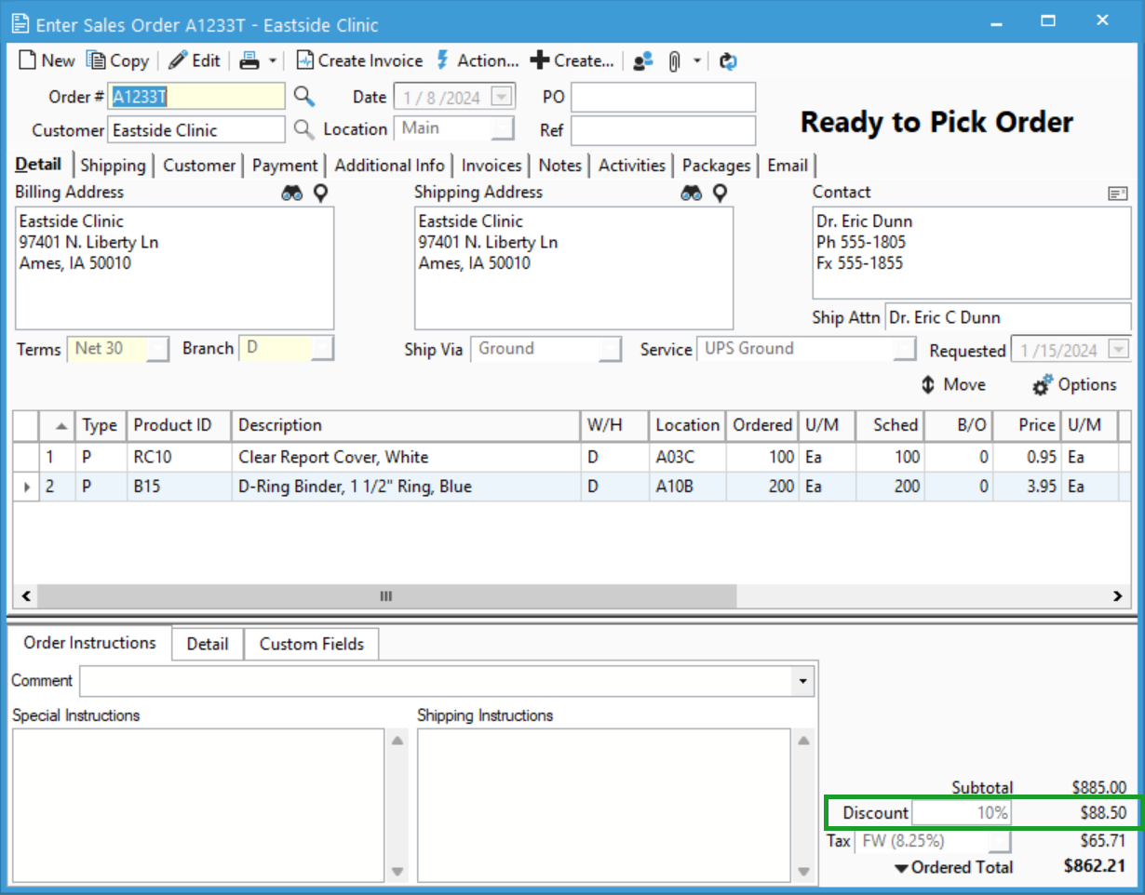
Task: Click the Edit button to modify the order
Action: click(x=194, y=60)
